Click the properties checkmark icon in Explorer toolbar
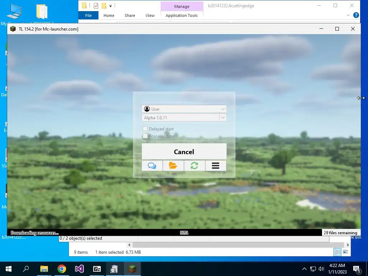The width and height of the screenshot is (368, 276). pyautogui.click(x=96, y=6)
